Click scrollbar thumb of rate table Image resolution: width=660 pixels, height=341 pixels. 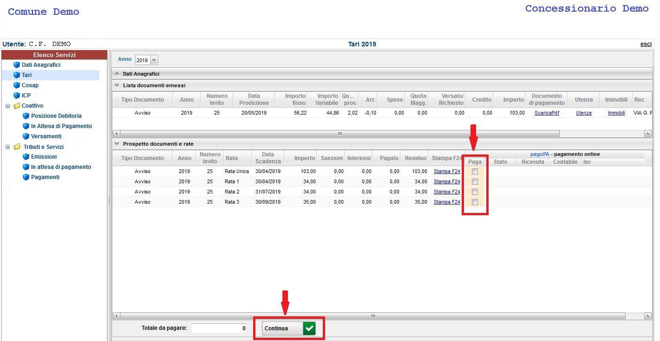[372, 316]
